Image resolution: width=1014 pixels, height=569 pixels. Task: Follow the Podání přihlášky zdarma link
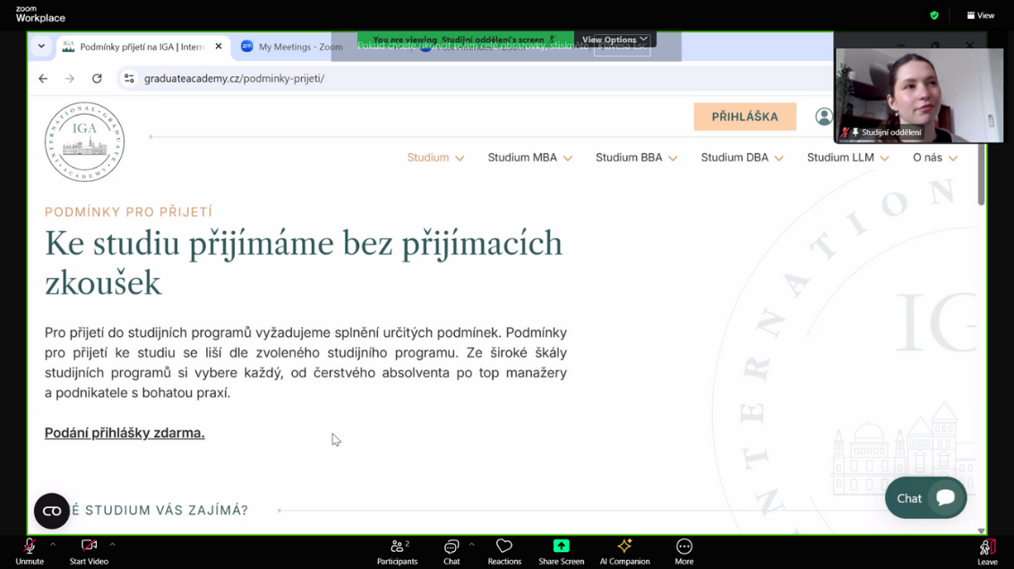125,433
